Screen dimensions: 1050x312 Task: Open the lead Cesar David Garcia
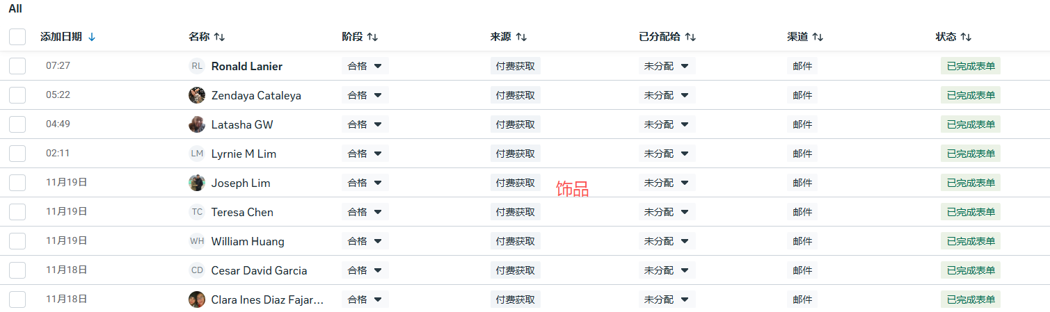tap(259, 270)
